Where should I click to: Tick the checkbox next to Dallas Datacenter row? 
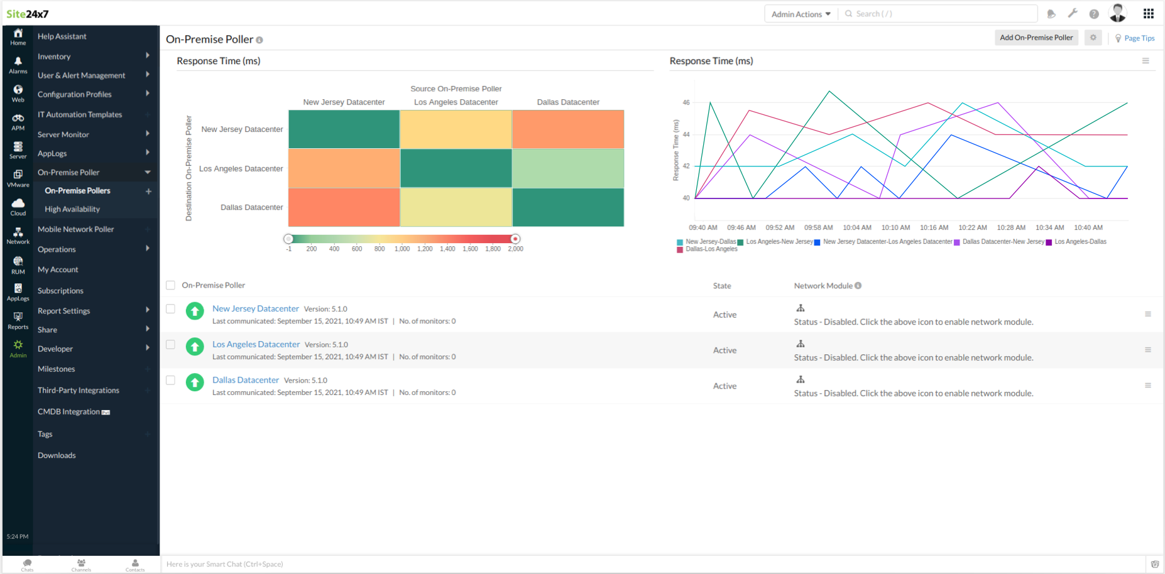170,380
